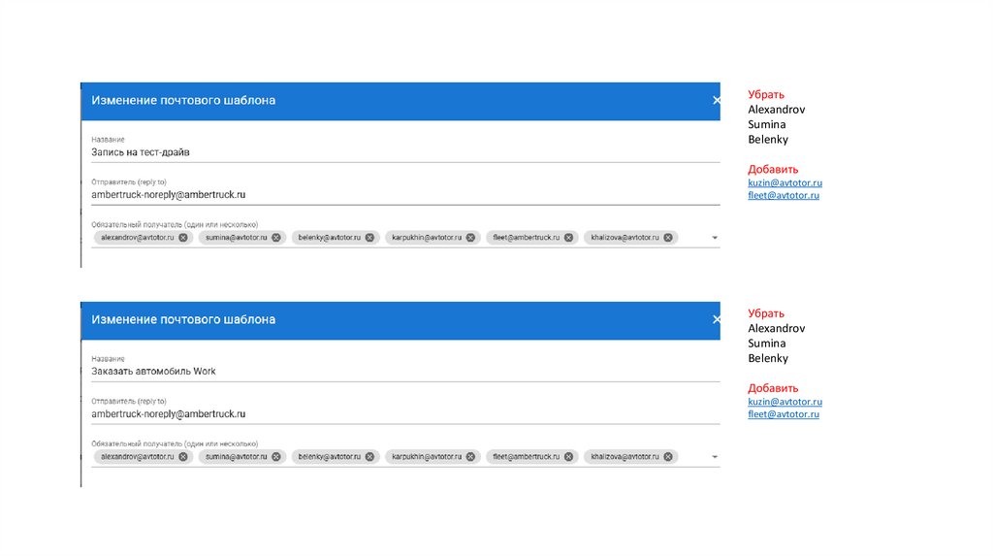Remove karpukhin@avtotor.ru chip in Заказать автомобиль Work template

pos(470,457)
